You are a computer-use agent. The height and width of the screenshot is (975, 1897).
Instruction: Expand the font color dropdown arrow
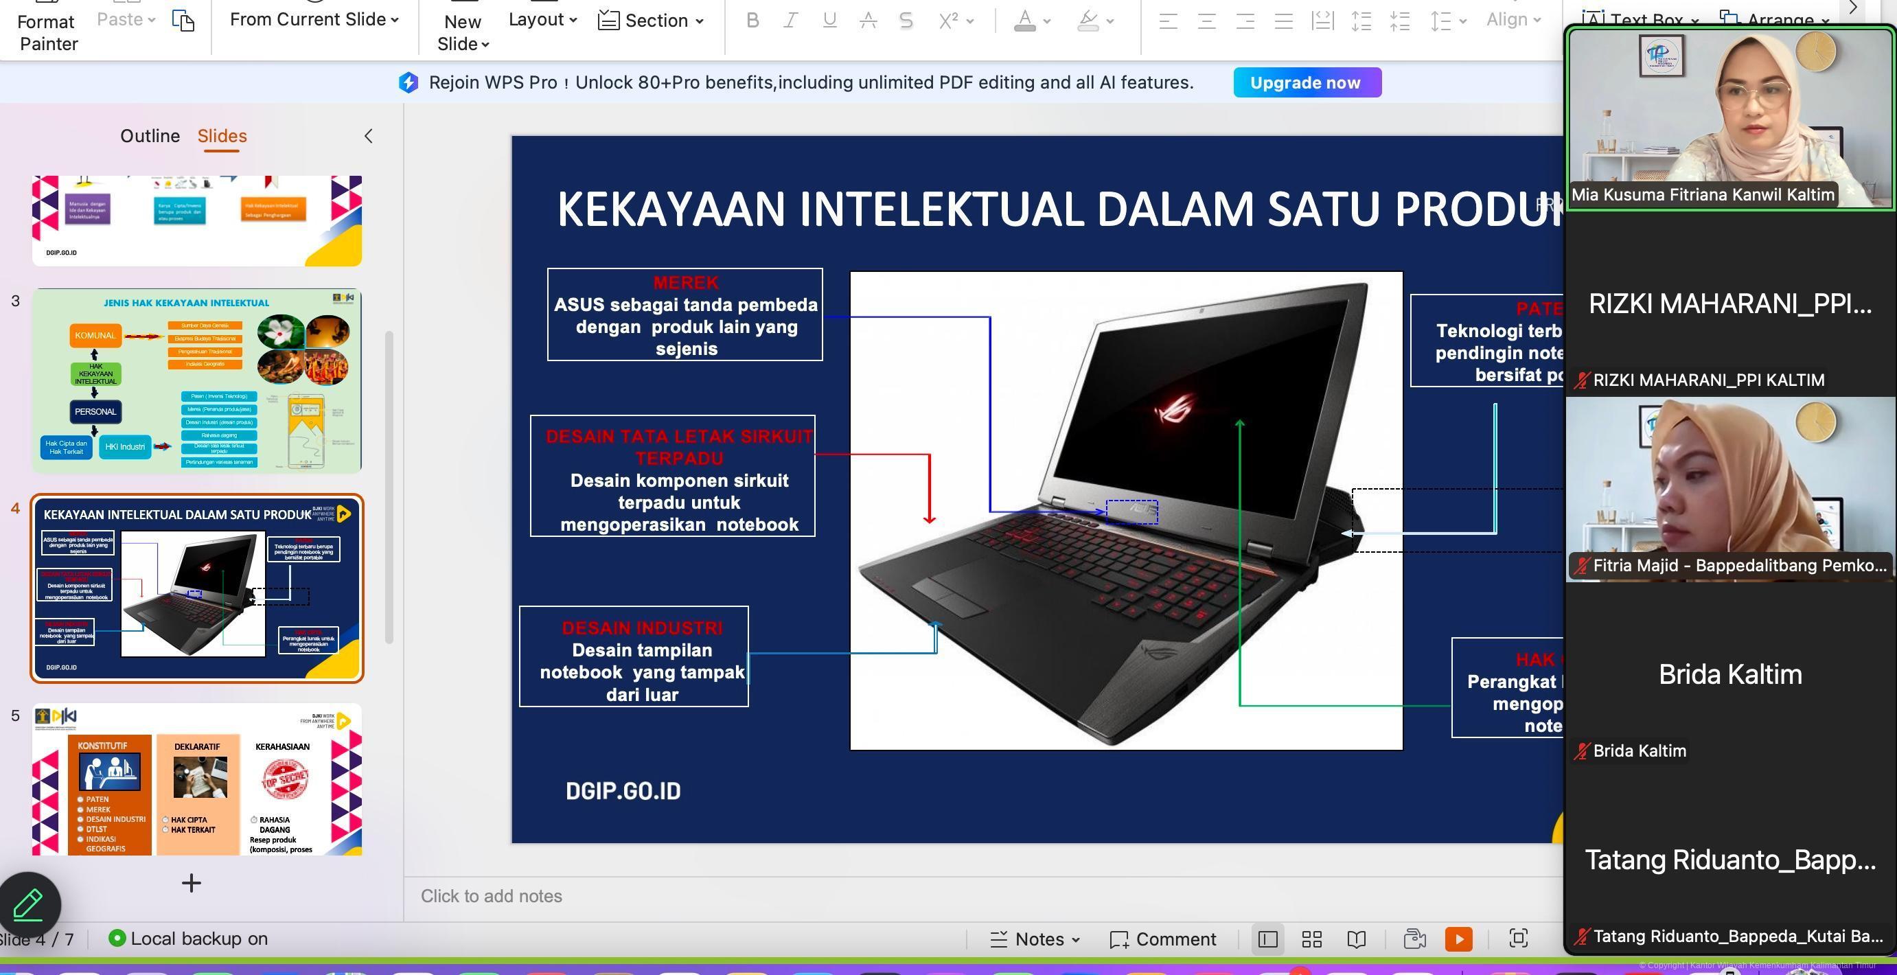tap(1046, 21)
